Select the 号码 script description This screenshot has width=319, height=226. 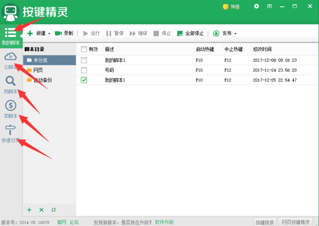[109, 70]
